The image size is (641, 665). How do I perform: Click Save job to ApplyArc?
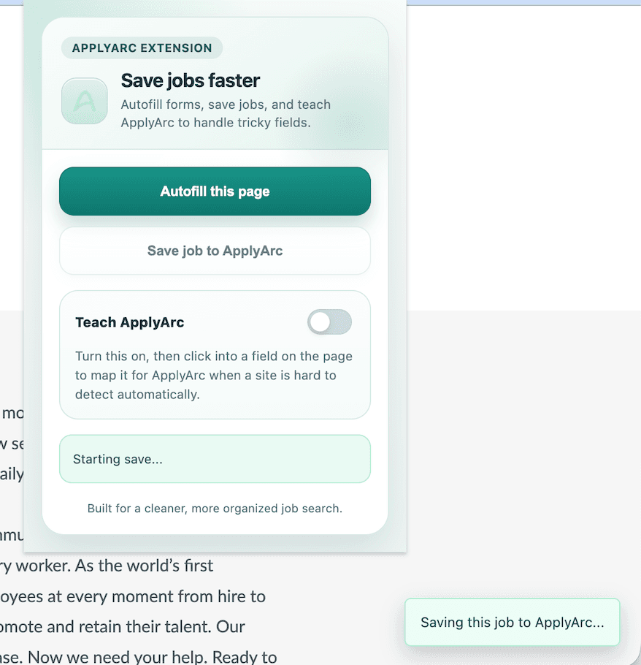(215, 251)
